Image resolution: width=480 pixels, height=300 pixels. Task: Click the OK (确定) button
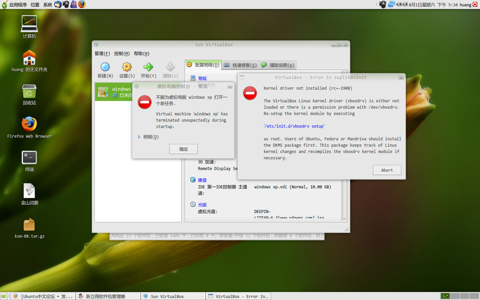pos(183,149)
